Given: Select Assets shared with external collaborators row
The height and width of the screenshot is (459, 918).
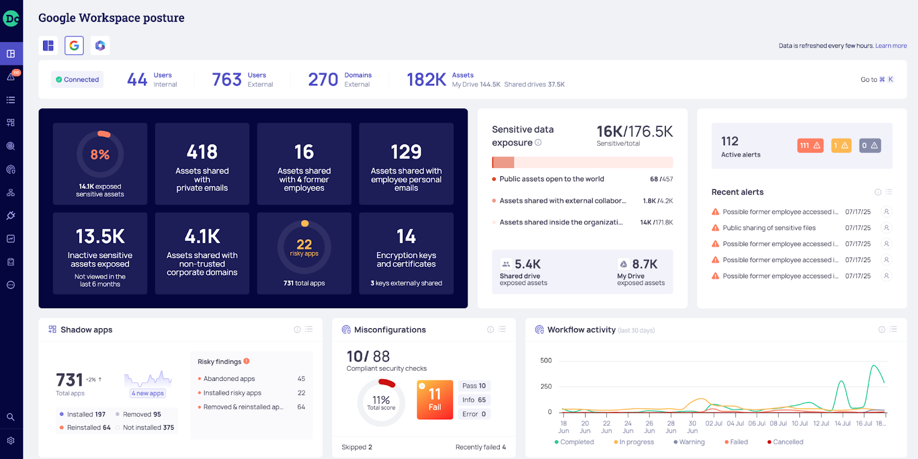Looking at the screenshot, I should pyautogui.click(x=582, y=201).
